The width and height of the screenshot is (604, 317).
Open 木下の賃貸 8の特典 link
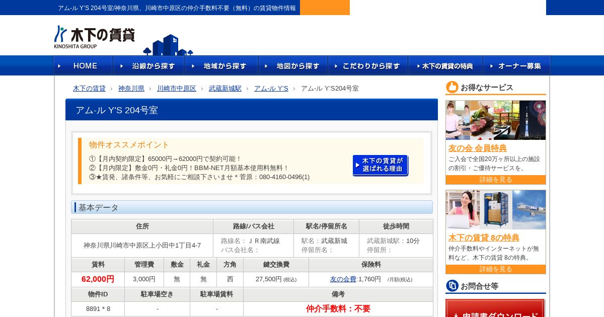[484, 237]
